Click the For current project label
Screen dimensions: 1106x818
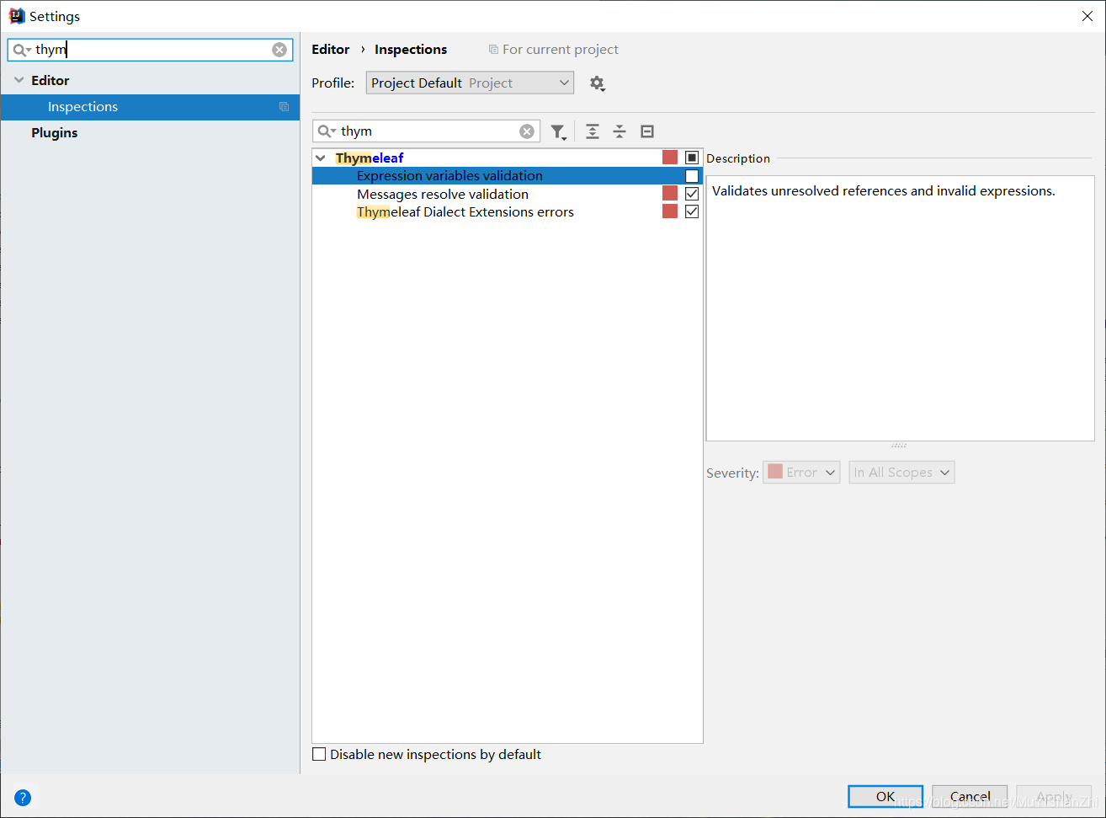560,50
